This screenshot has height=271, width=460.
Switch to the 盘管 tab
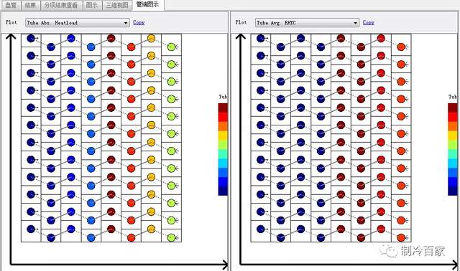[11, 5]
